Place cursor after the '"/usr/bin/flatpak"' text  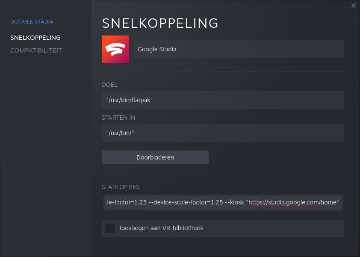[153, 100]
